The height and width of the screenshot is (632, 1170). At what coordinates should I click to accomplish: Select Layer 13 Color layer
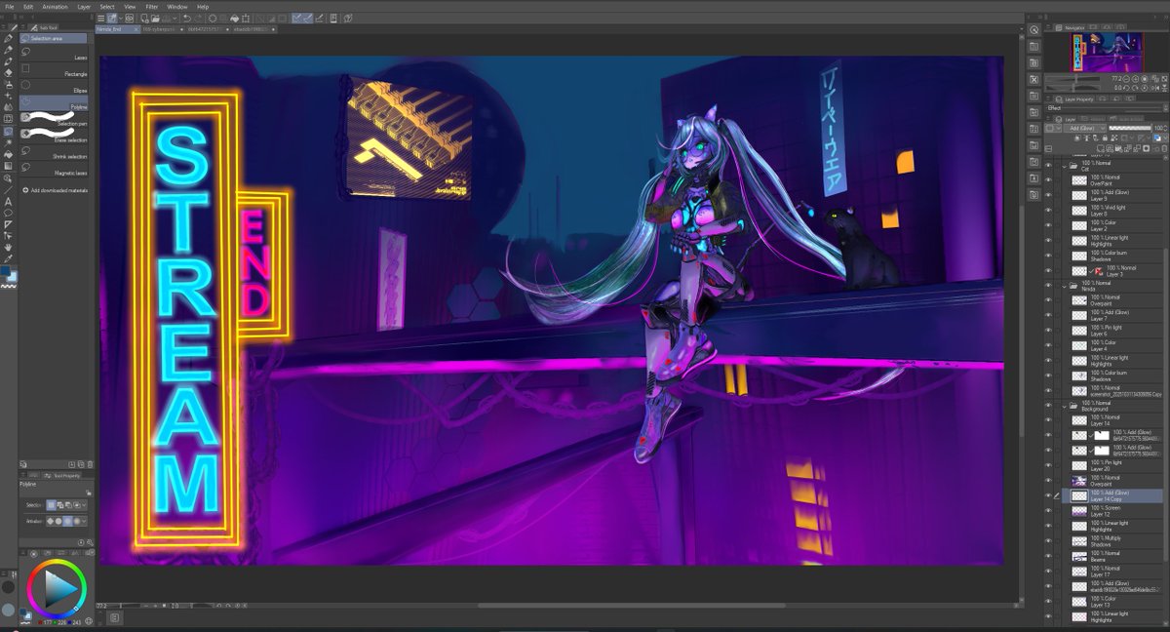pyautogui.click(x=1115, y=600)
